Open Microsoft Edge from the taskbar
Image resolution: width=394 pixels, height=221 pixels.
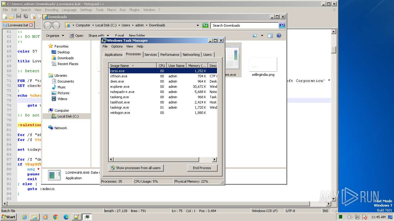tap(66, 217)
